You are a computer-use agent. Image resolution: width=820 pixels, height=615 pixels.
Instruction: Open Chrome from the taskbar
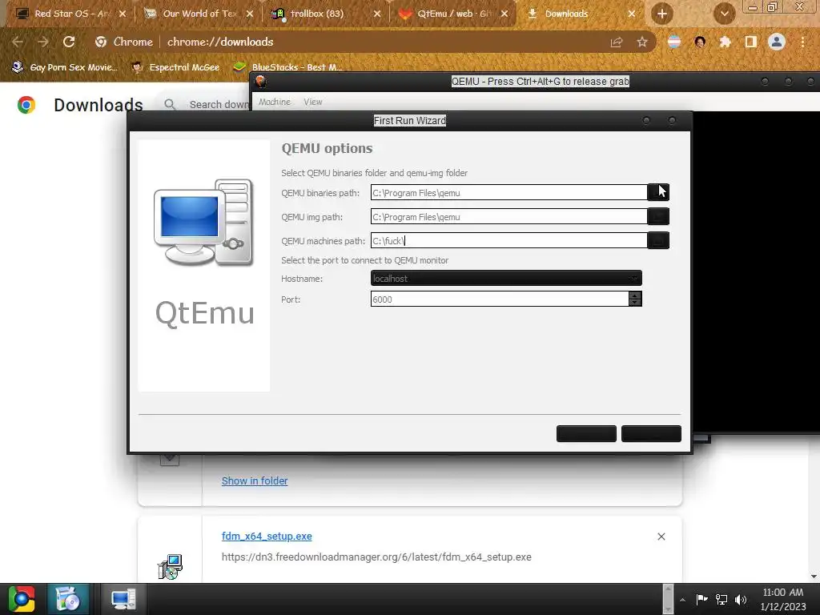22,599
